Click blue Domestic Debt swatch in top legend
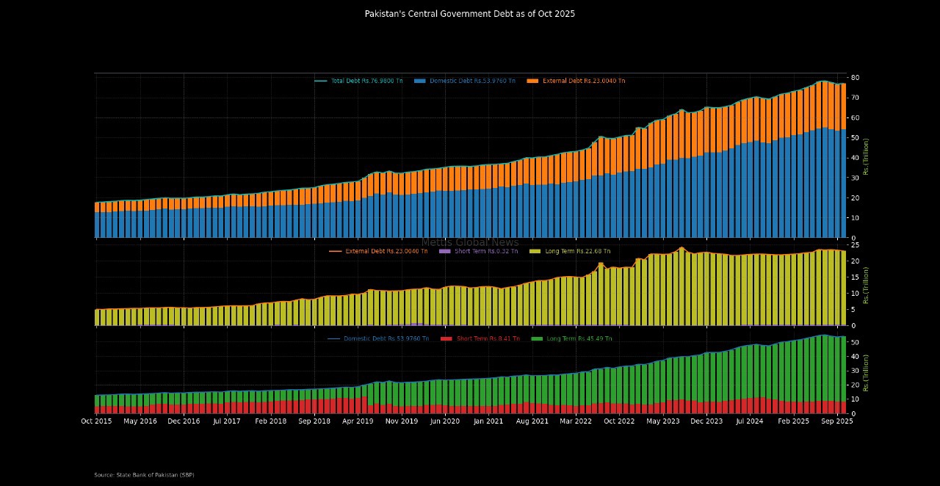 pyautogui.click(x=420, y=81)
